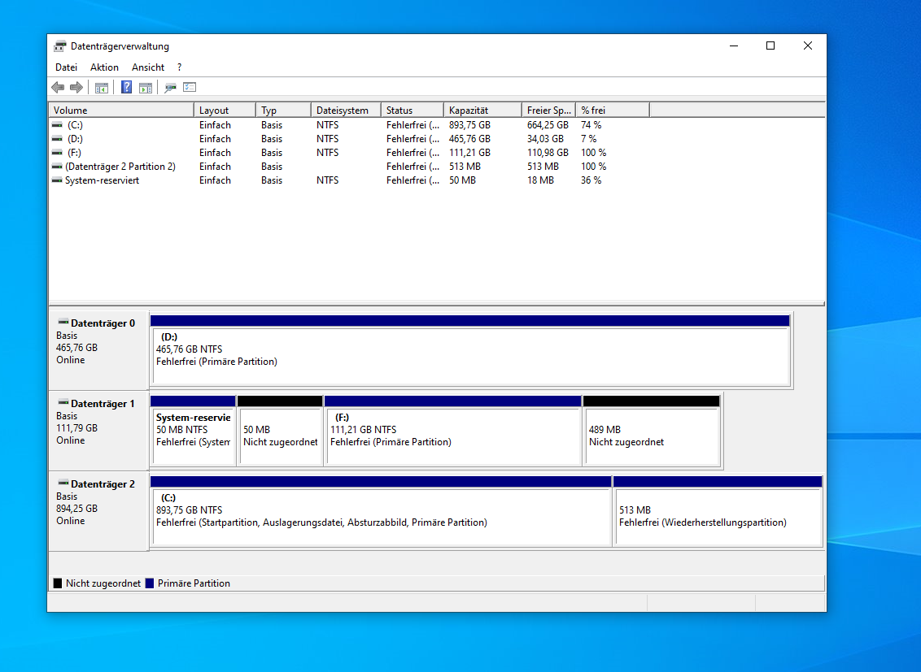This screenshot has height=672, width=921.
Task: Click the disk icon beside Datenträger 0
Action: [x=63, y=322]
